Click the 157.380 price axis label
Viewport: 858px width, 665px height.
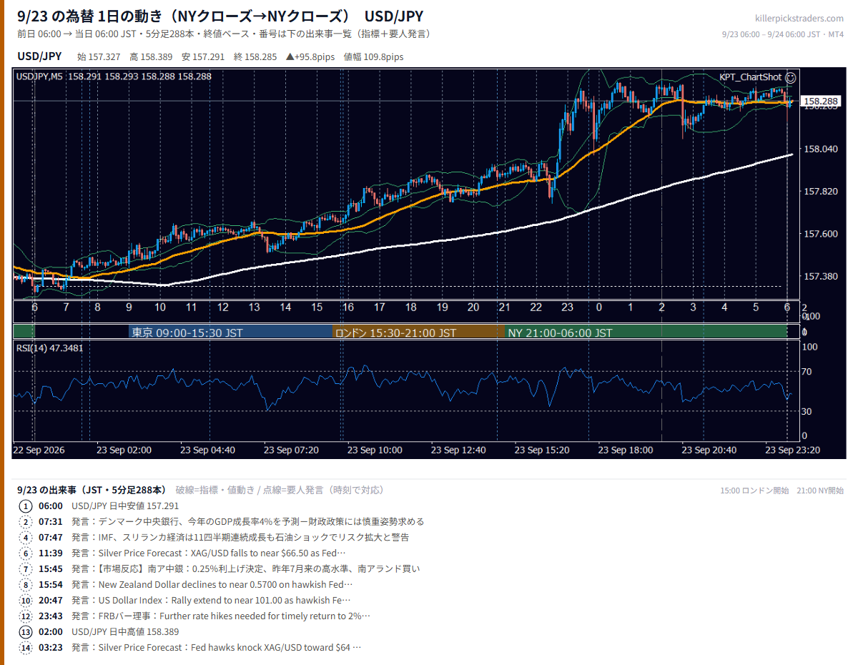[819, 276]
